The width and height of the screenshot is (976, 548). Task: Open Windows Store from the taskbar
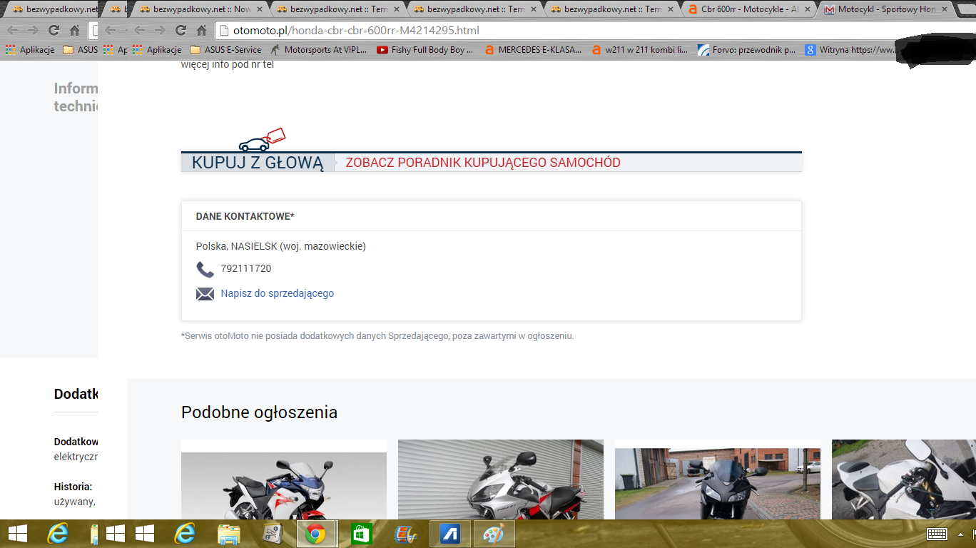coord(361,534)
